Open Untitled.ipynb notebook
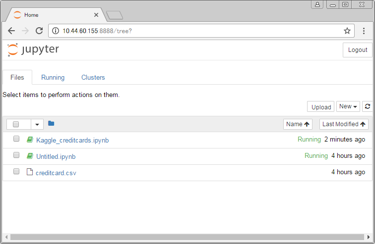 click(x=56, y=156)
